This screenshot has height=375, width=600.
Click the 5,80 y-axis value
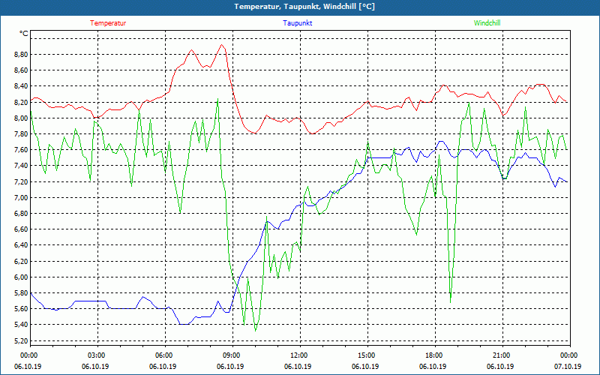[x=21, y=293]
